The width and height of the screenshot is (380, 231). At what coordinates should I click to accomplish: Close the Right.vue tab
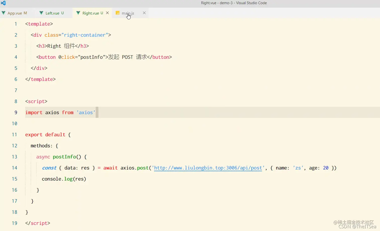107,13
